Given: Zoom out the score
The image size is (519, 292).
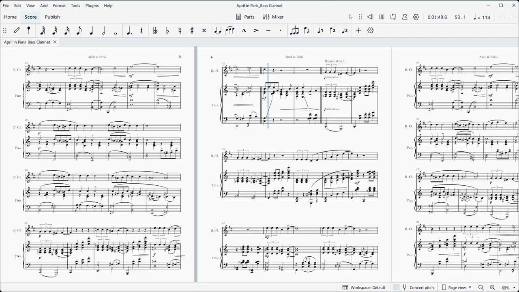Looking at the screenshot, I should 481,288.
